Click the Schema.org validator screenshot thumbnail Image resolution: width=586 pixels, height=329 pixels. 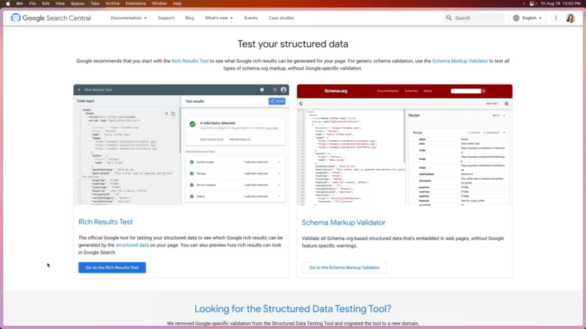[404, 145]
